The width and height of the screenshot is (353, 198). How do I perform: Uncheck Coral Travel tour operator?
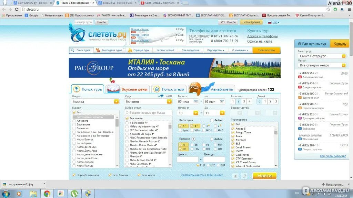click(x=233, y=147)
